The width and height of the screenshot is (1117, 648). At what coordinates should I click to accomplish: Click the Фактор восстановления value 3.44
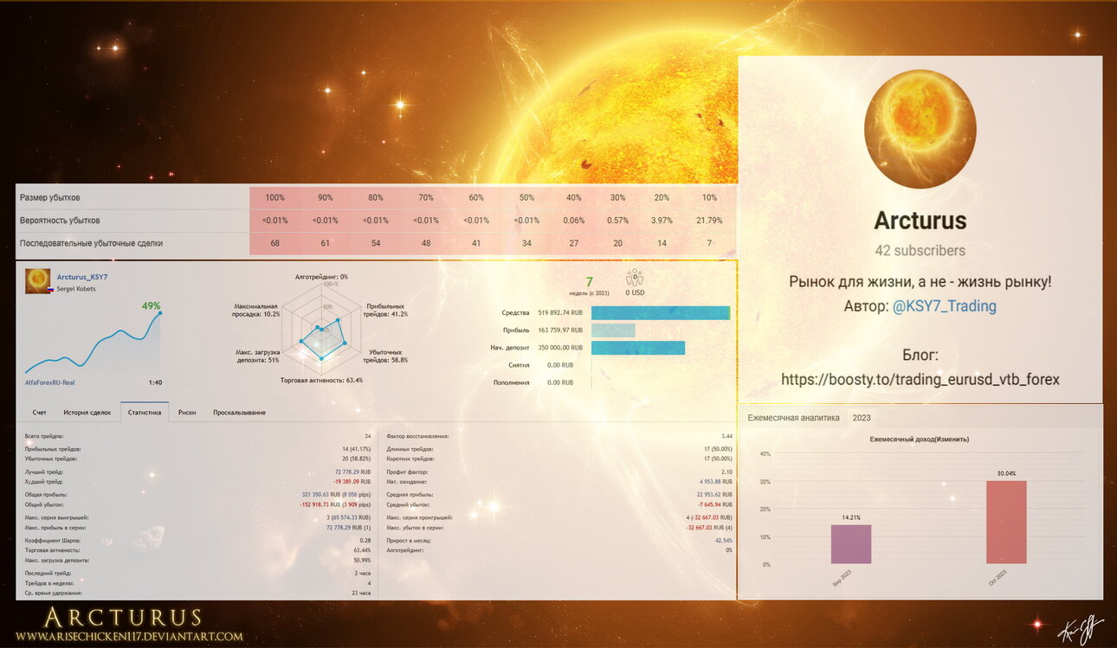[x=726, y=436]
